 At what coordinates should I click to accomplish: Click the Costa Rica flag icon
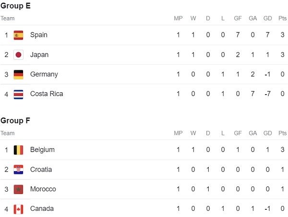click(18, 95)
